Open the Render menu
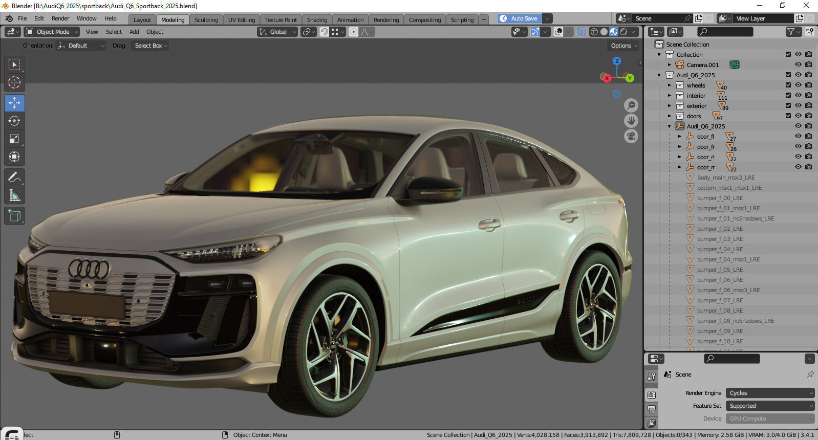The height and width of the screenshot is (440, 818). tap(60, 18)
